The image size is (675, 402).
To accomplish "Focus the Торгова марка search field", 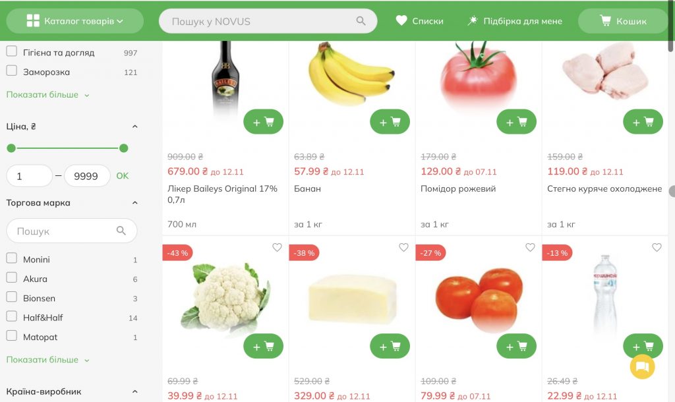I will click(71, 231).
